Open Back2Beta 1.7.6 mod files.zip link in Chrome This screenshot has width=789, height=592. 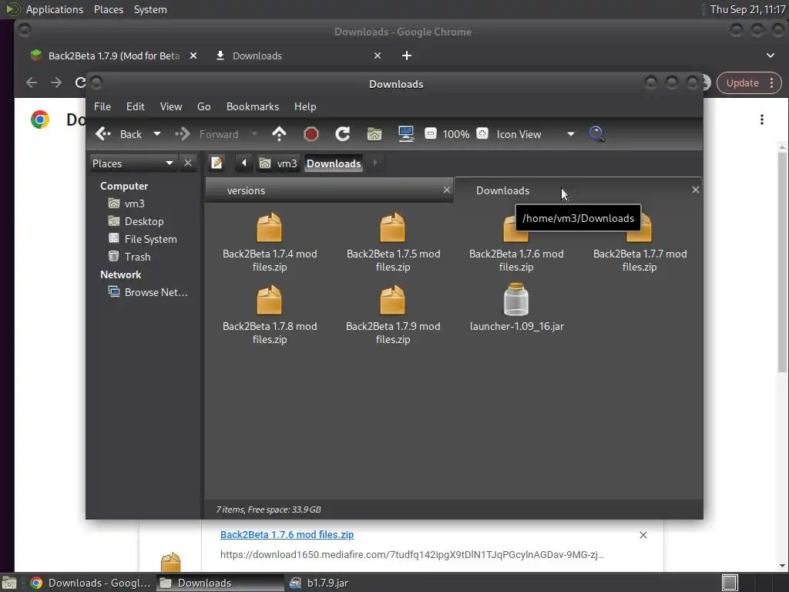(x=287, y=535)
